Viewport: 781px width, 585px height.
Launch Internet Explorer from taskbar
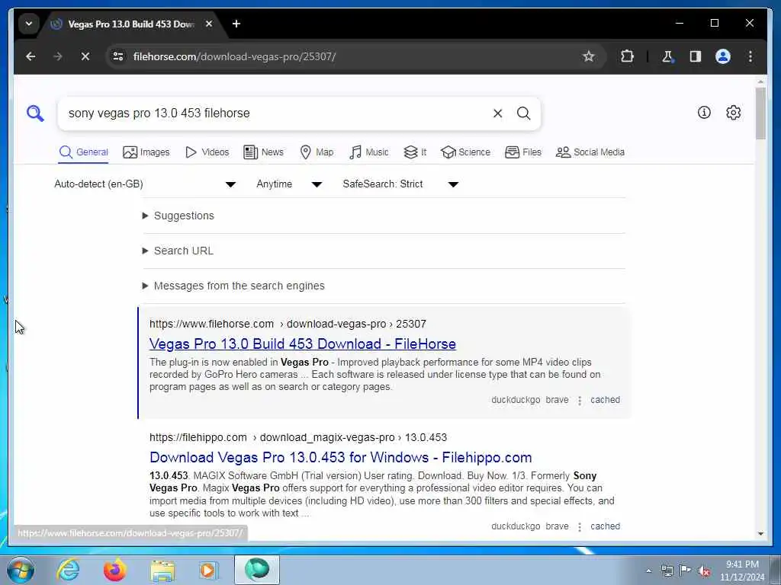click(x=68, y=570)
